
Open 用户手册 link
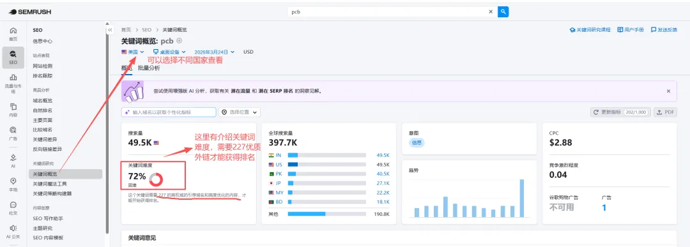point(631,30)
